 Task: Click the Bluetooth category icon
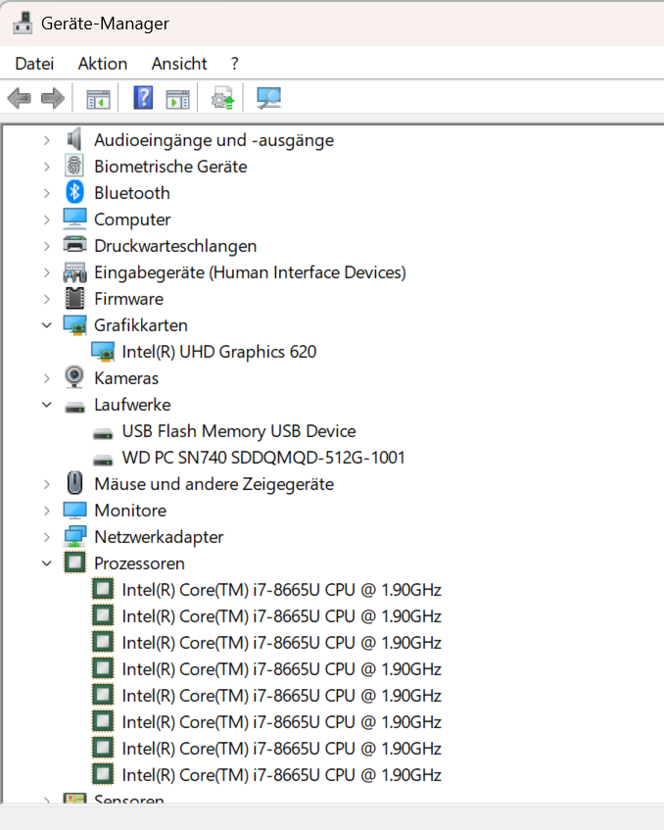(x=74, y=192)
